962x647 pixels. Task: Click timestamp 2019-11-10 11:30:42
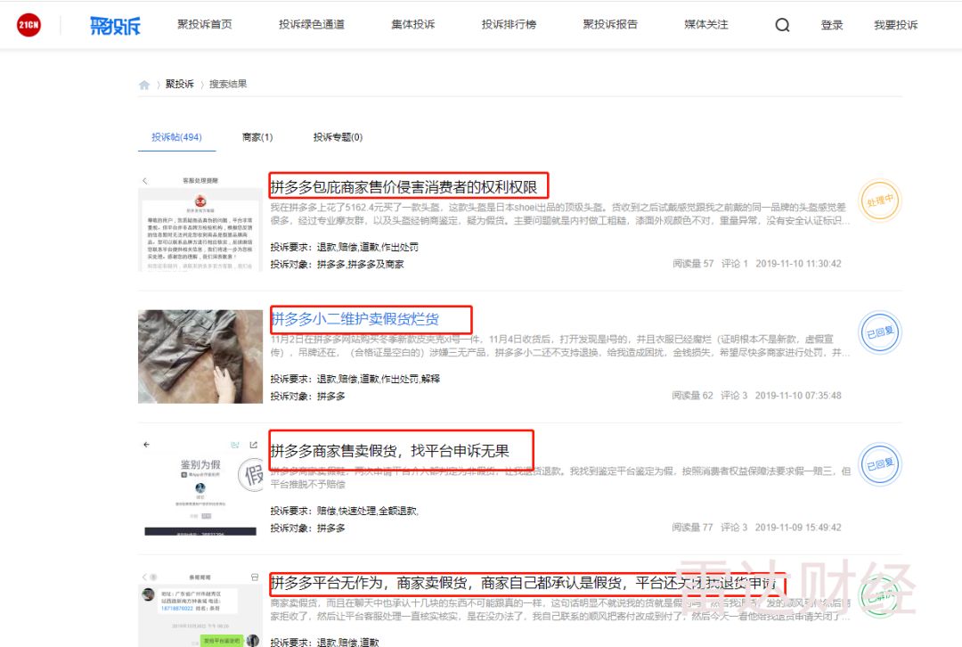point(798,263)
